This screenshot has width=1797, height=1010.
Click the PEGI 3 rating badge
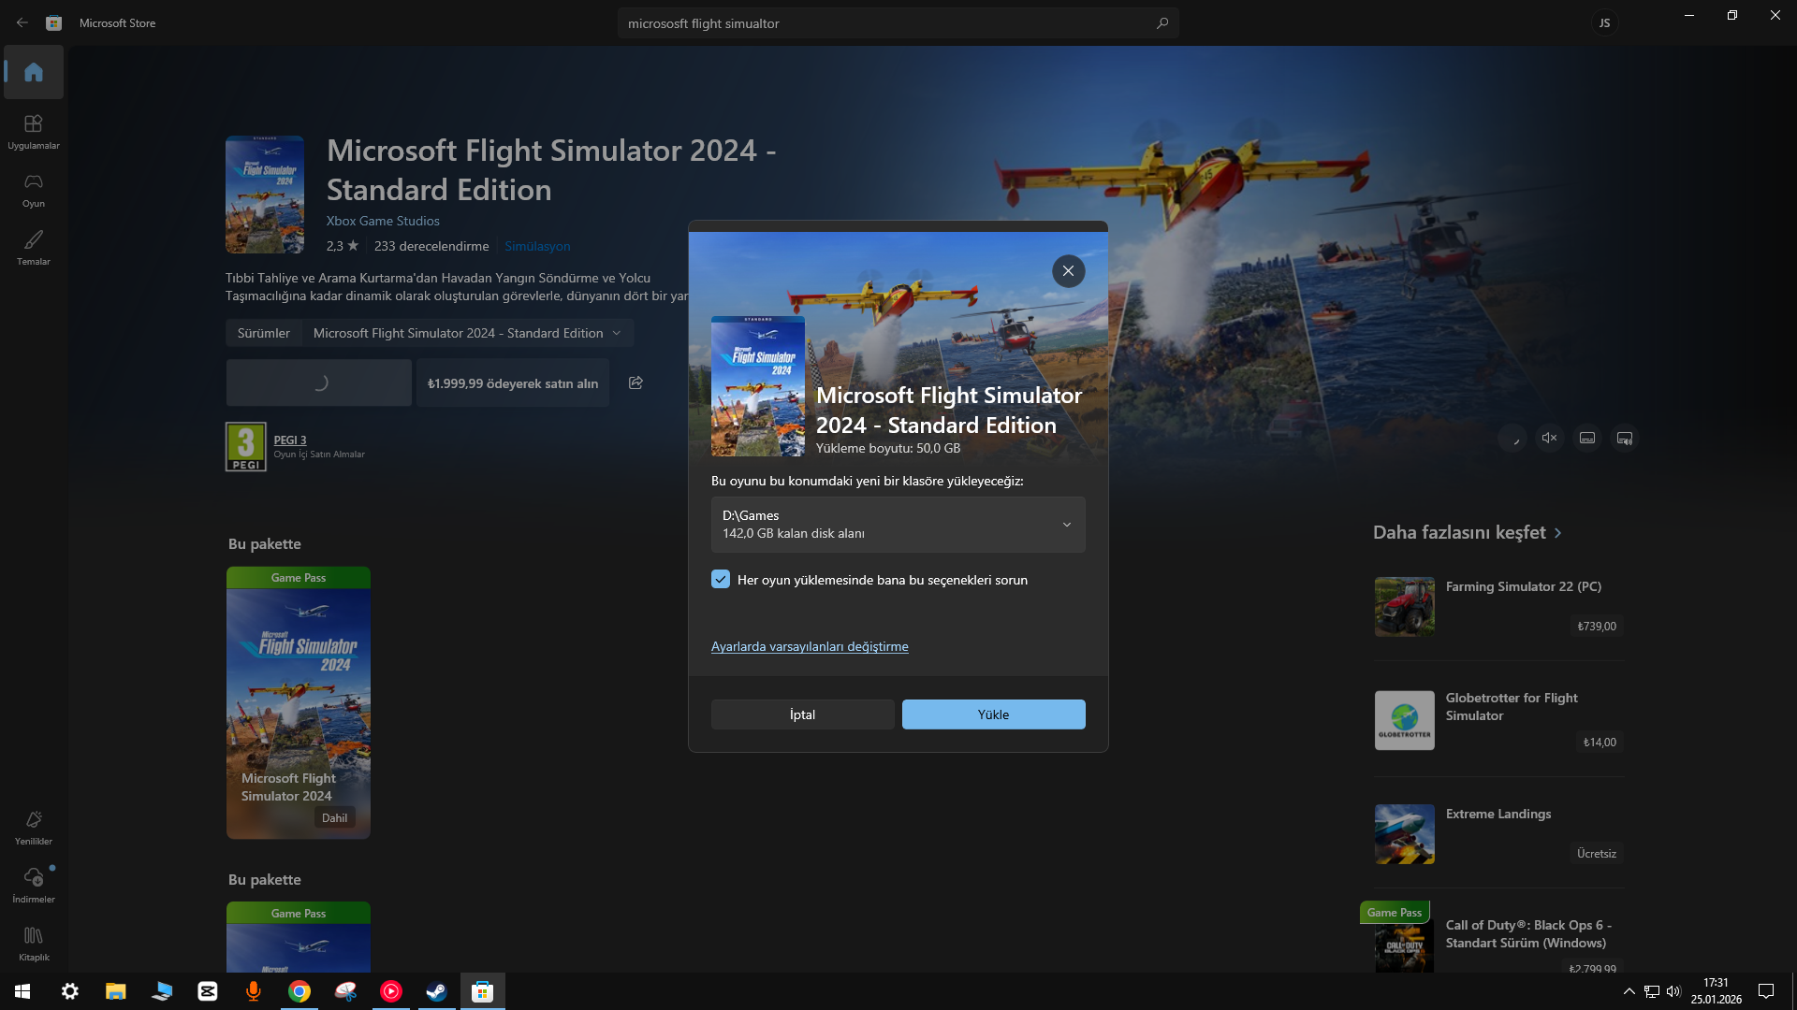tap(246, 447)
